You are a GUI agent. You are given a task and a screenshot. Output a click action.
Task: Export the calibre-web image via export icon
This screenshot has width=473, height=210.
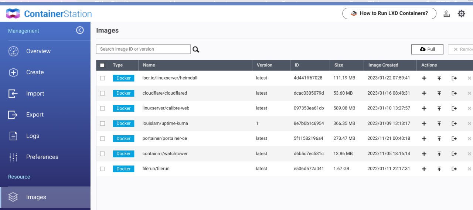454,108
